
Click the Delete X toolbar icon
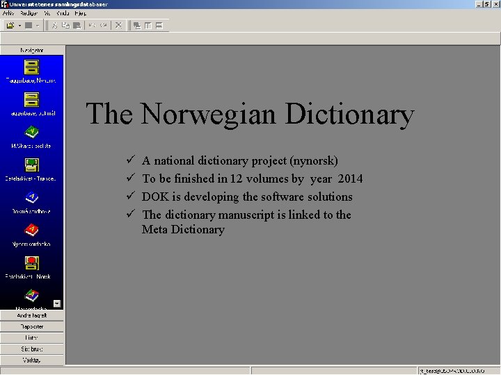(x=118, y=26)
